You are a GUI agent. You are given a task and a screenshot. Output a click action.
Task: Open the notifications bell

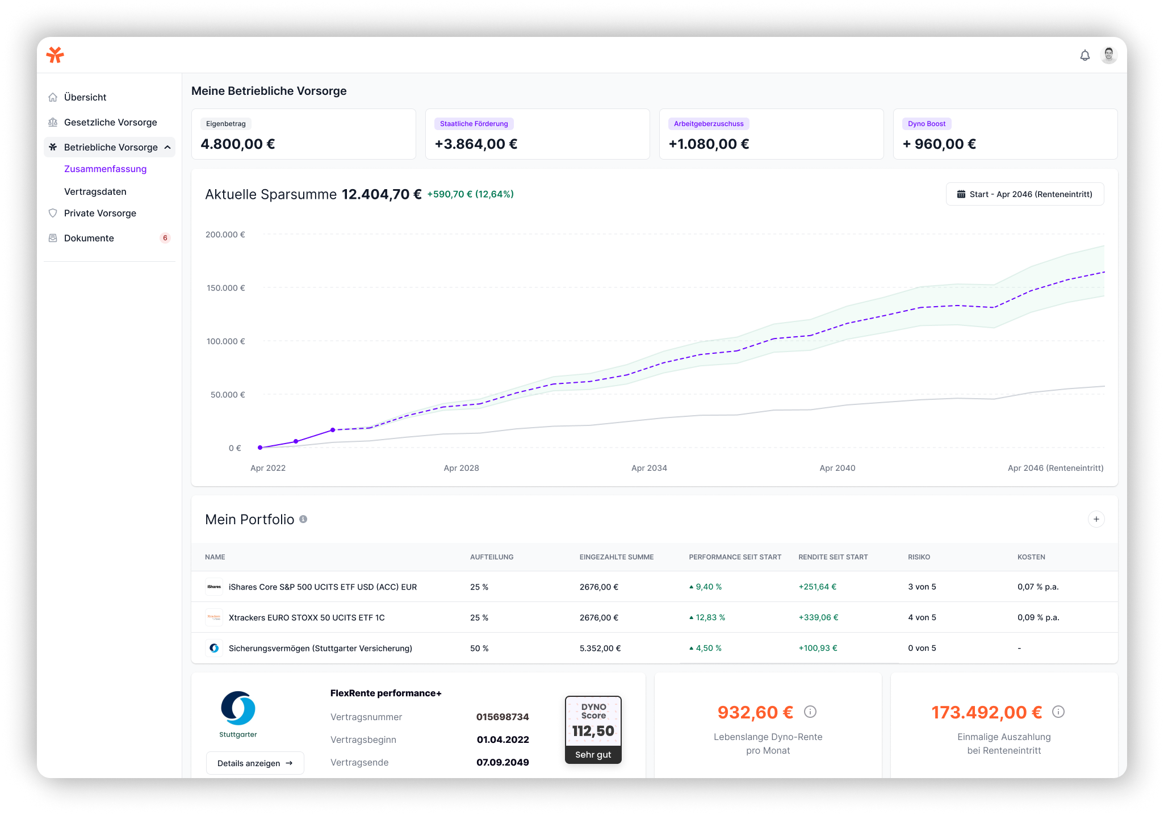click(1085, 55)
